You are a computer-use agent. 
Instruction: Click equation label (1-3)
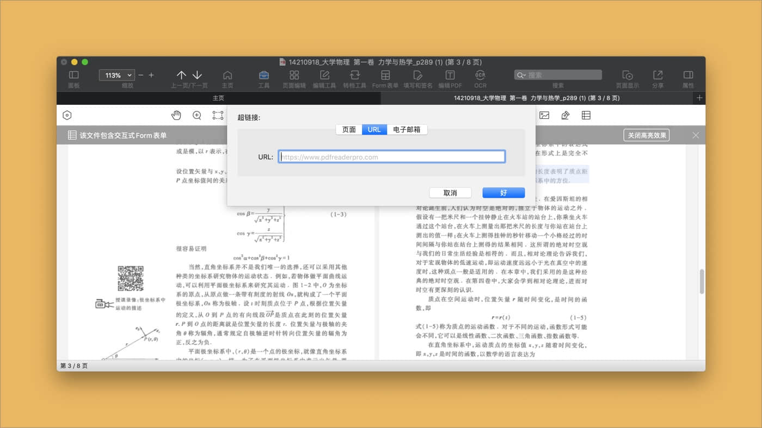point(339,215)
